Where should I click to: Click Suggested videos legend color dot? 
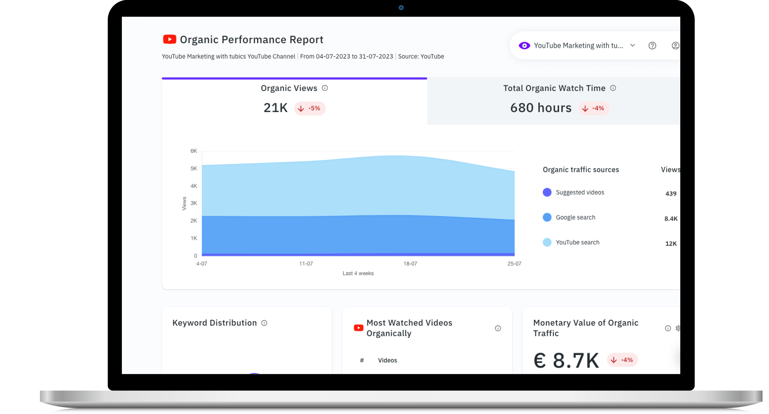(547, 192)
